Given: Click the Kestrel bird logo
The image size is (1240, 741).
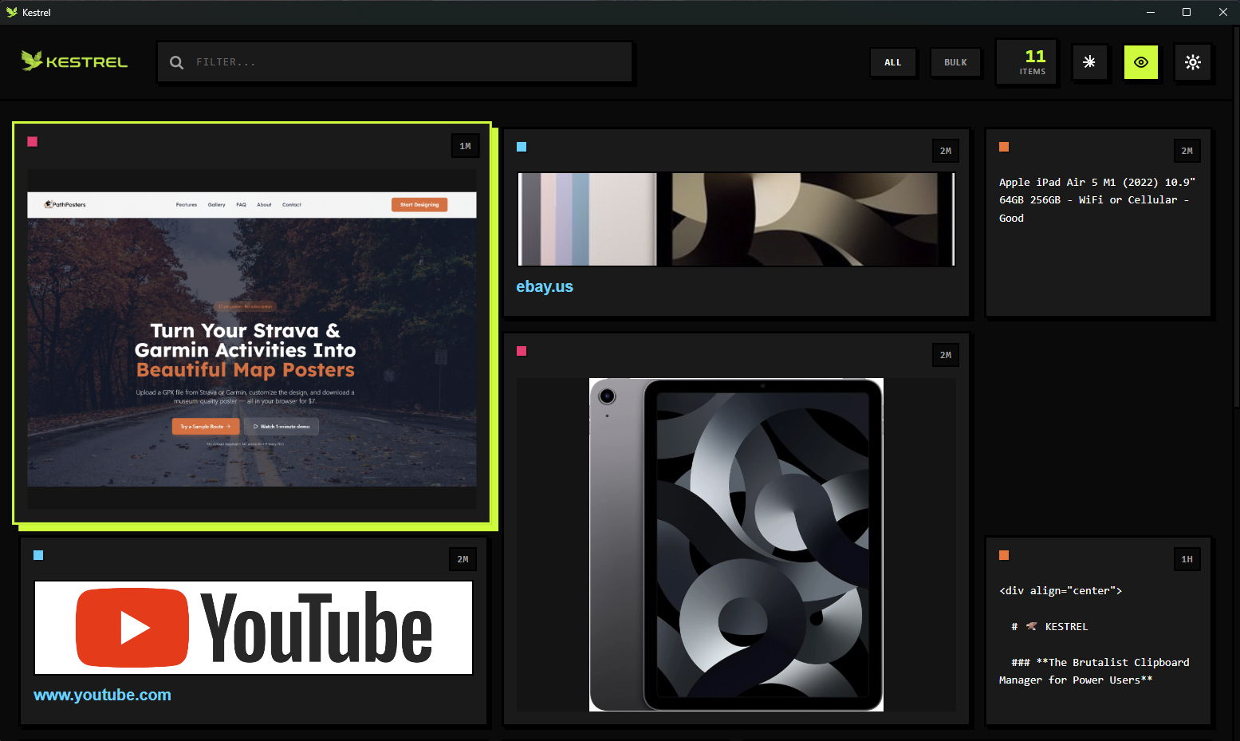Looking at the screenshot, I should point(30,61).
